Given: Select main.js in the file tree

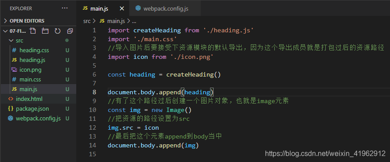Looking at the screenshot, I should tap(38, 89).
